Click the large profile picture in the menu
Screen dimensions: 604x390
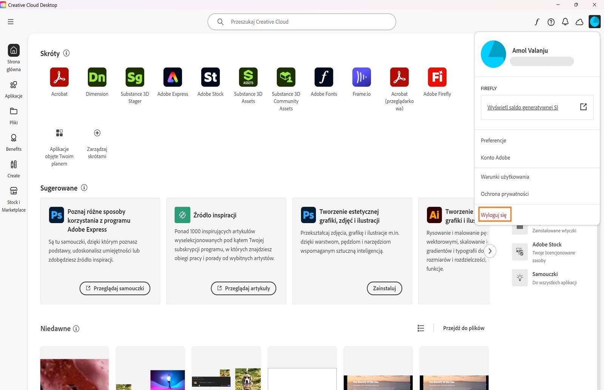(x=493, y=54)
